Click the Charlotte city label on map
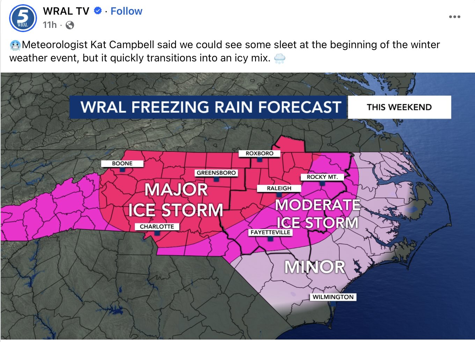This screenshot has height=342, width=475. coord(157,227)
